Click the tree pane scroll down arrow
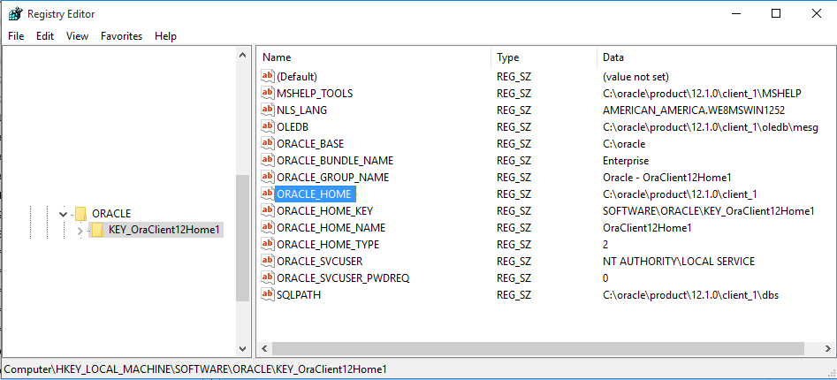The width and height of the screenshot is (837, 380). pyautogui.click(x=243, y=347)
